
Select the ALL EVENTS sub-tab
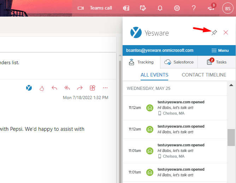154,75
